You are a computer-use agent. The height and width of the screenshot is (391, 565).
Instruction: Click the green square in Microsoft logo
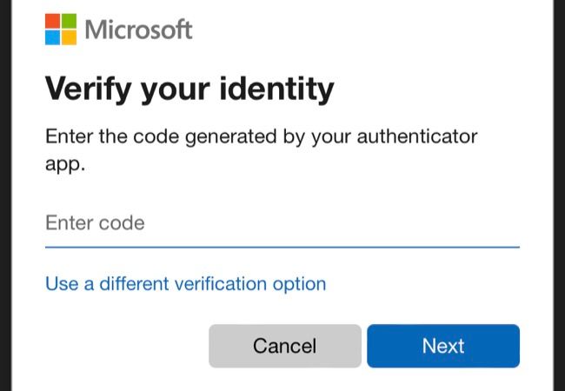[69, 21]
